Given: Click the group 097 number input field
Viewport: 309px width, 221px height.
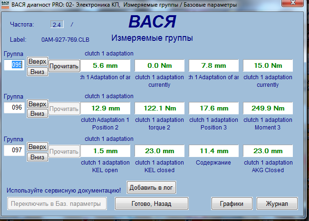Looking at the screenshot, I should click(14, 150).
